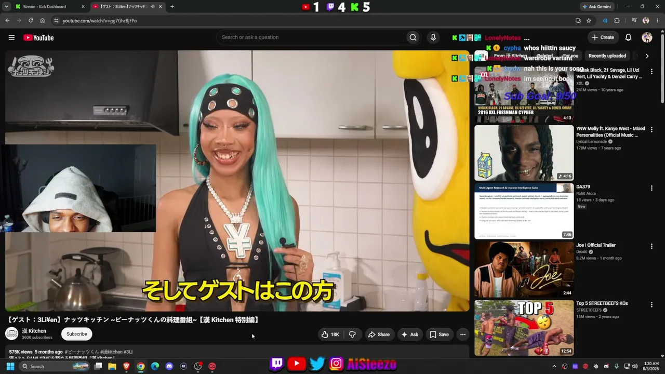Image resolution: width=665 pixels, height=374 pixels.
Task: Open the tab search dropdown arrow
Action: 7,7
